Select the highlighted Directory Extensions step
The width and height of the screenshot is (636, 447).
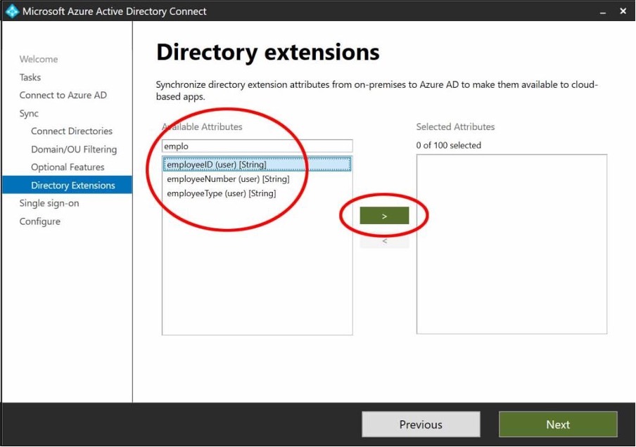point(72,186)
